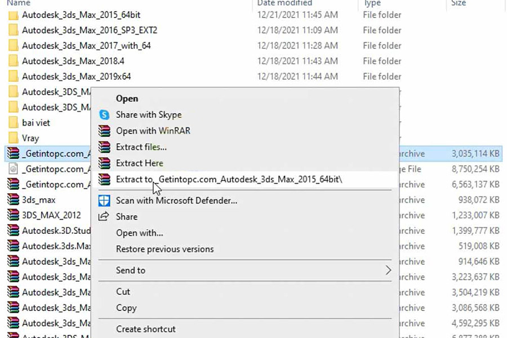Choose Restore previous versions
This screenshot has width=507, height=338.
coord(164,250)
